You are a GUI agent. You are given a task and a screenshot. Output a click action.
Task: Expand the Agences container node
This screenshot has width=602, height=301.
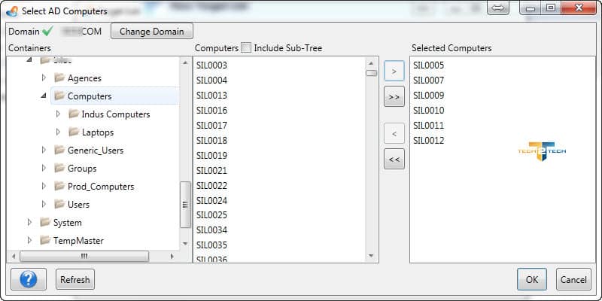click(44, 78)
